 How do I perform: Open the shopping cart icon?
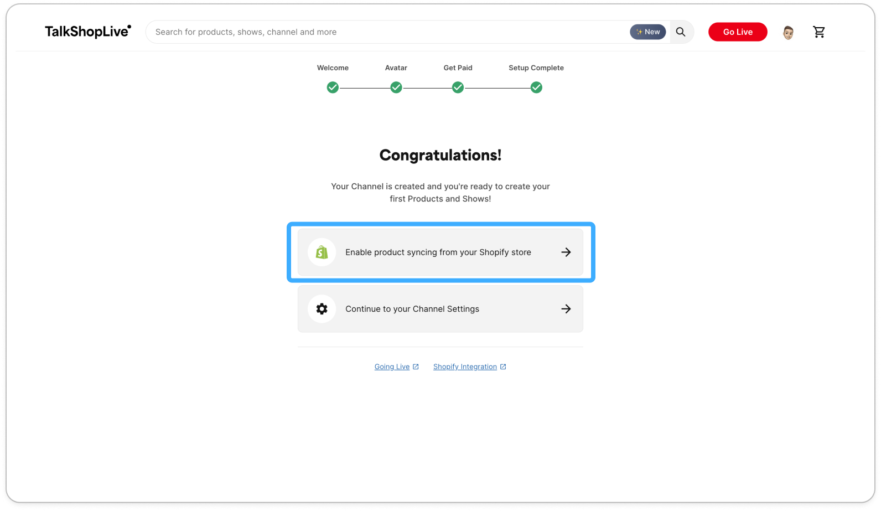coord(819,32)
